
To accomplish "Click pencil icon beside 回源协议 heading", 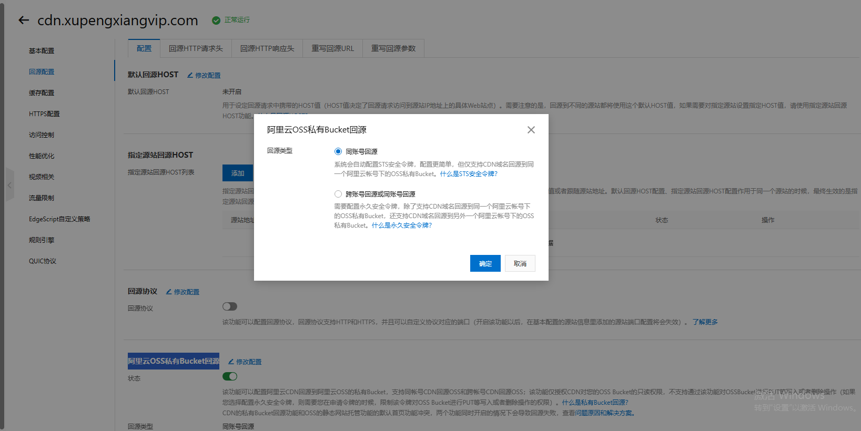I will coord(169,292).
